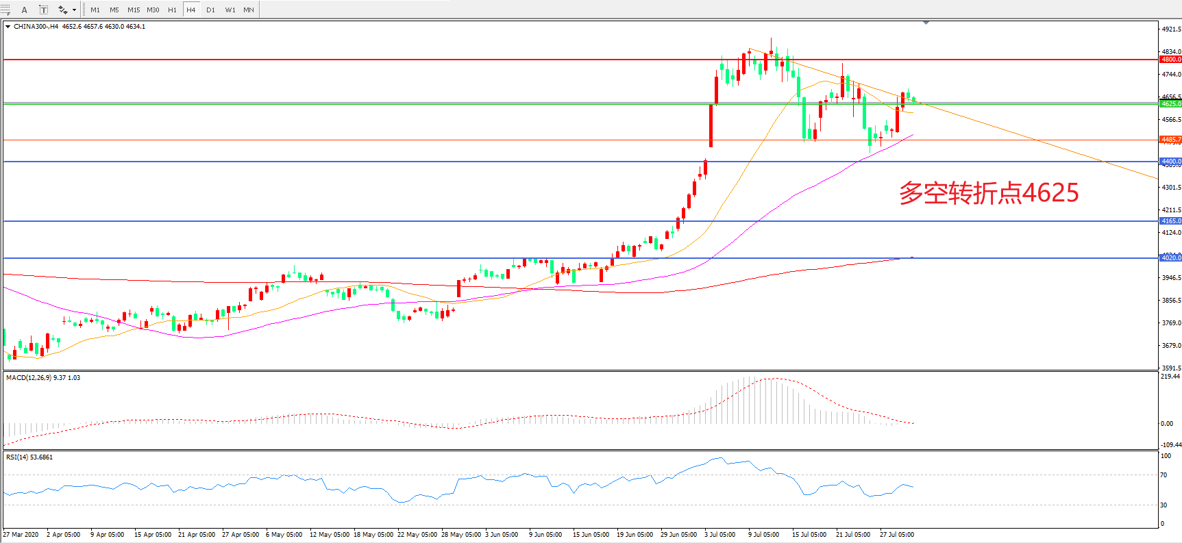Click the red 4800.0 price label
This screenshot has width=1182, height=543.
1170,60
